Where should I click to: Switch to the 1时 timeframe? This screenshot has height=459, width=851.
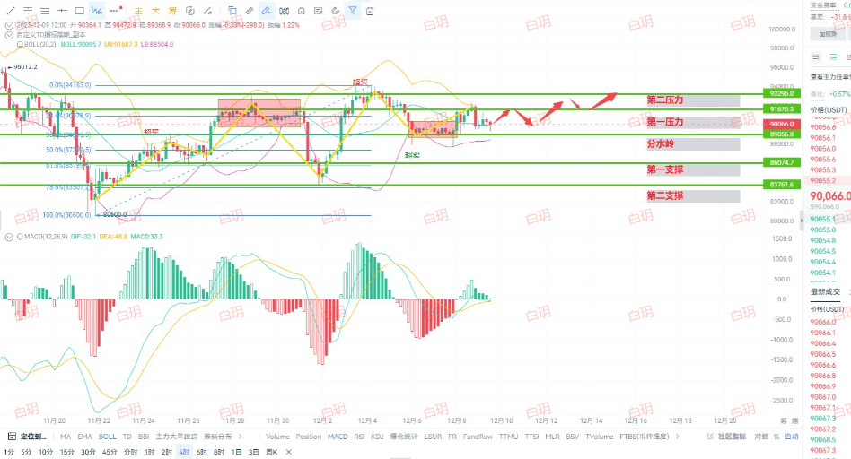click(150, 452)
